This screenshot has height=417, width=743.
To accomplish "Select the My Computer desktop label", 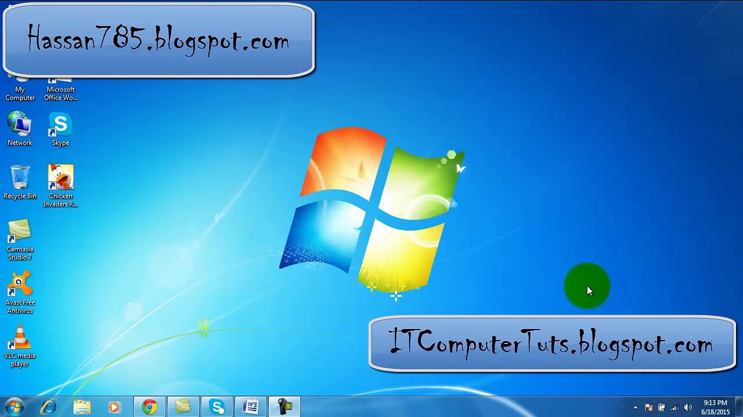I will coord(20,94).
